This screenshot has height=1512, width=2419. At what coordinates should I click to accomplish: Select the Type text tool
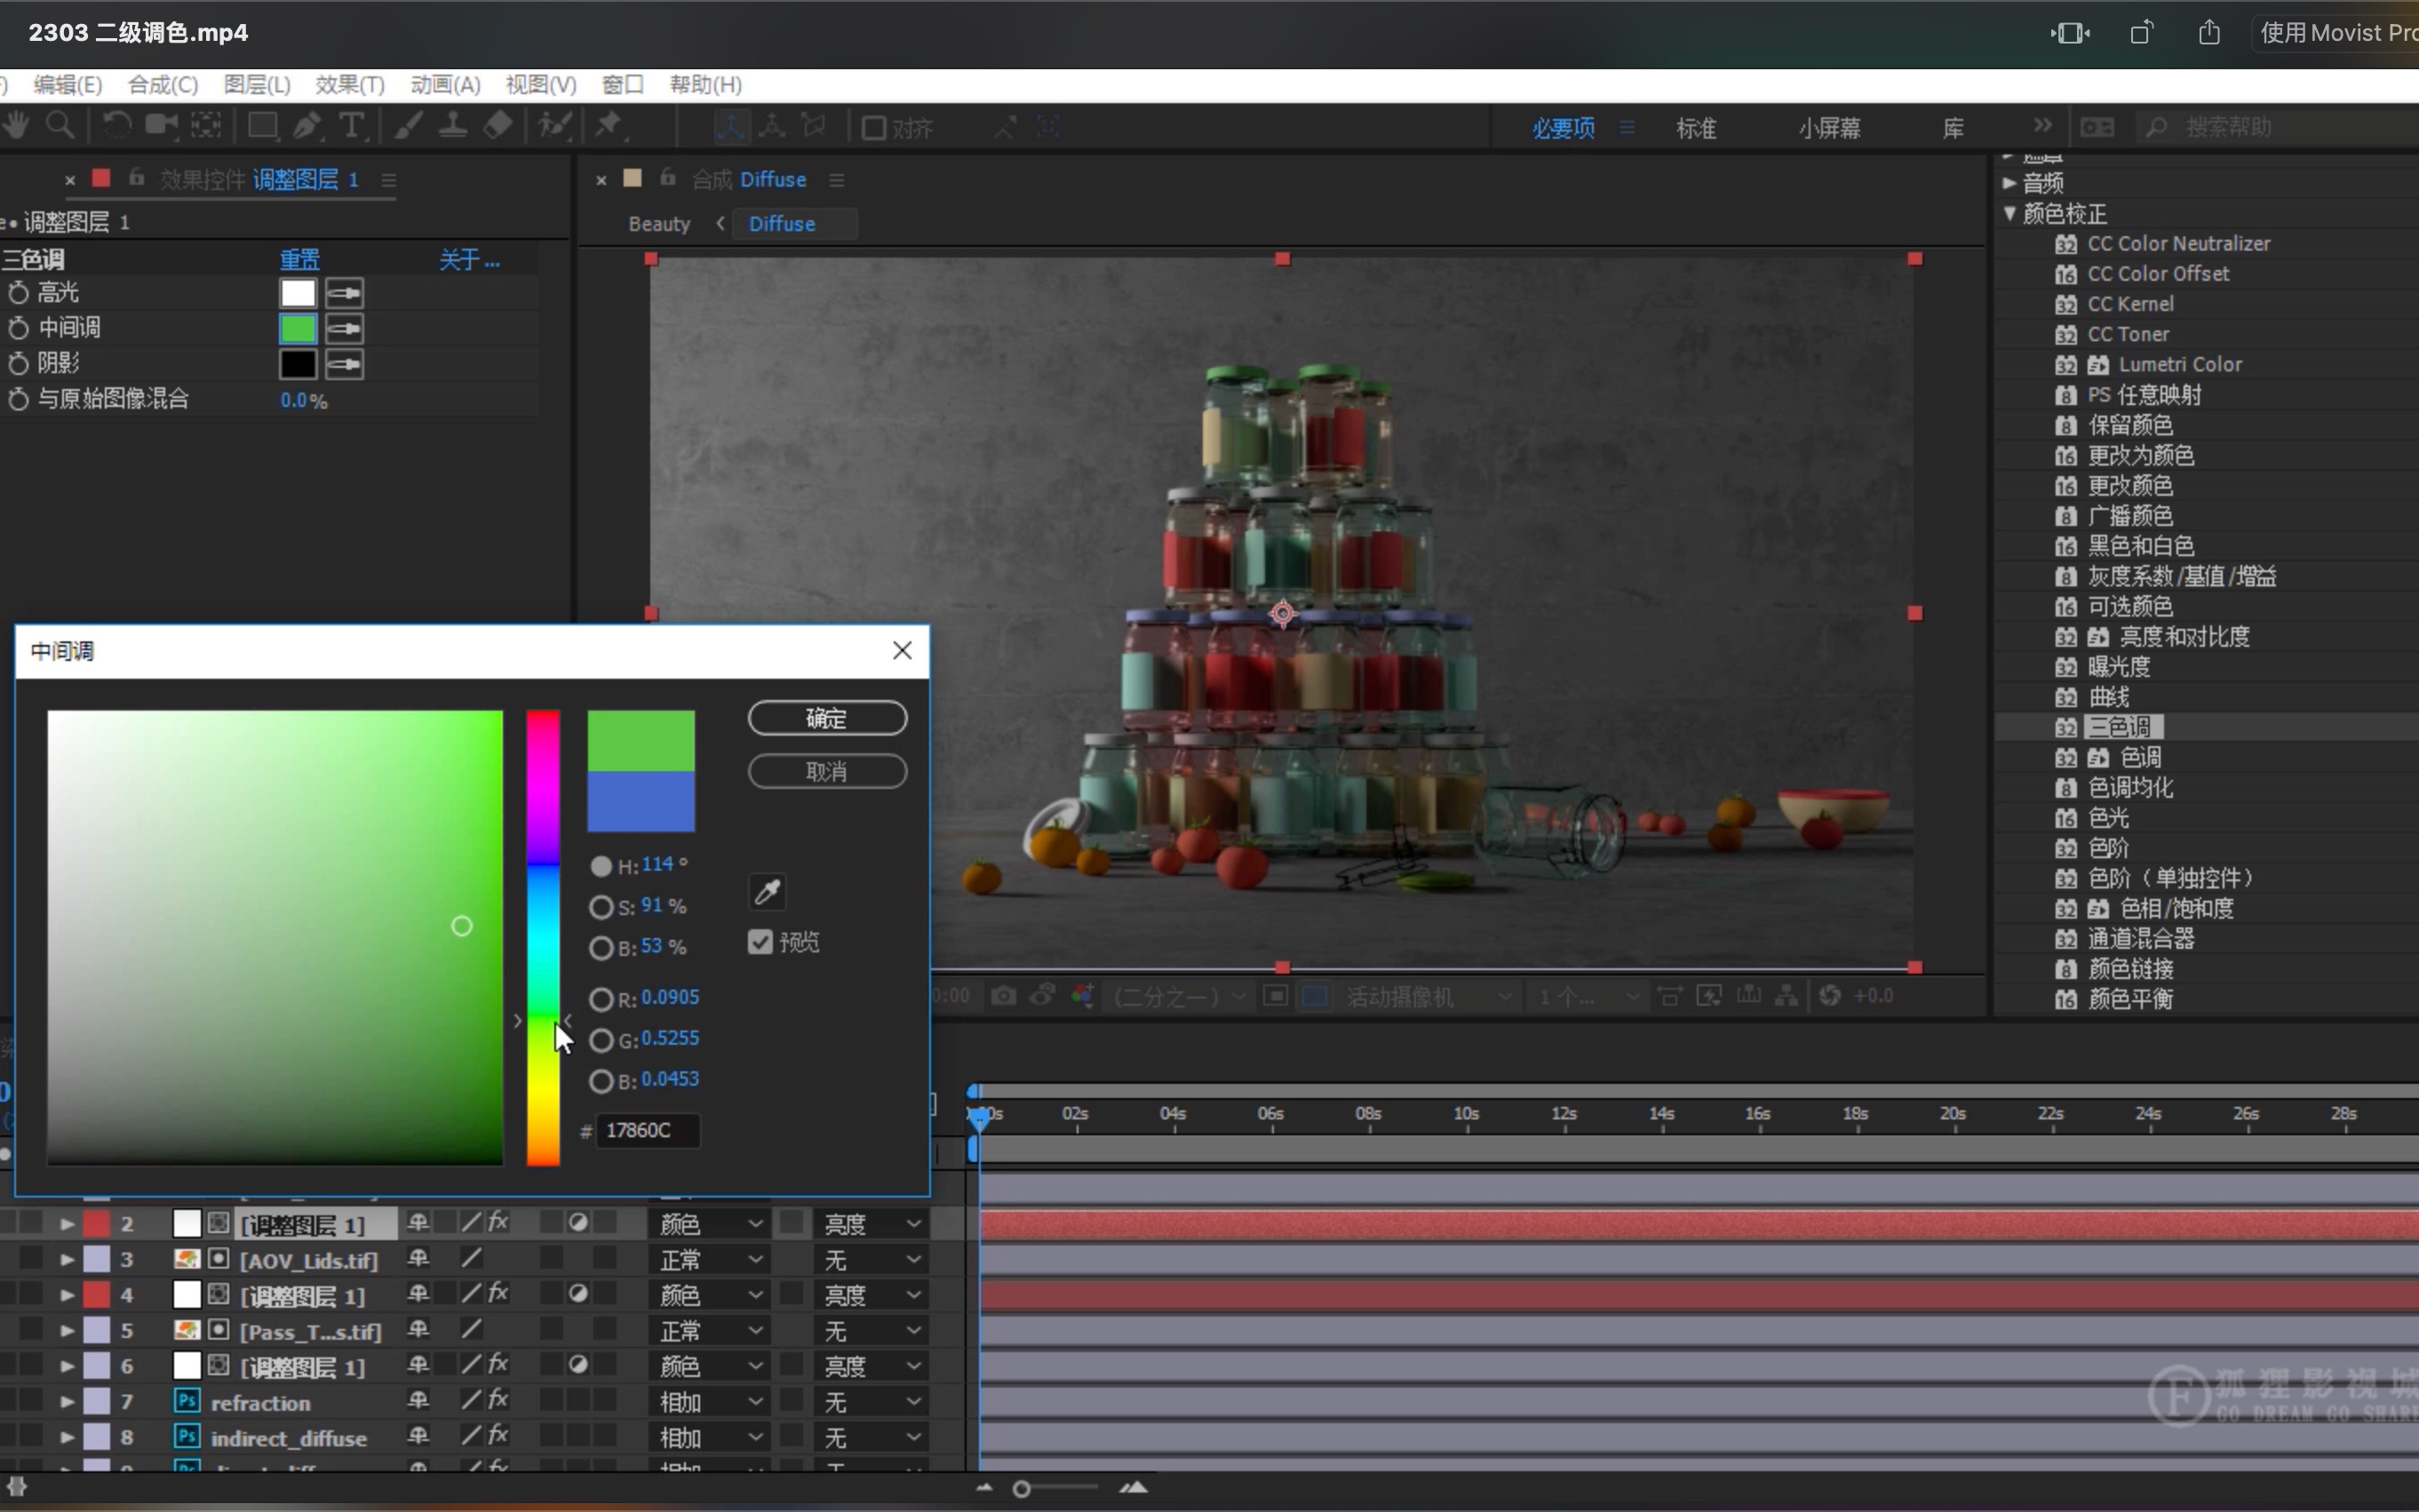click(x=351, y=126)
